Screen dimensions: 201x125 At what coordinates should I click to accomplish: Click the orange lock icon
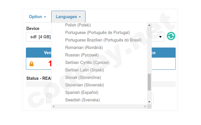pos(31,64)
